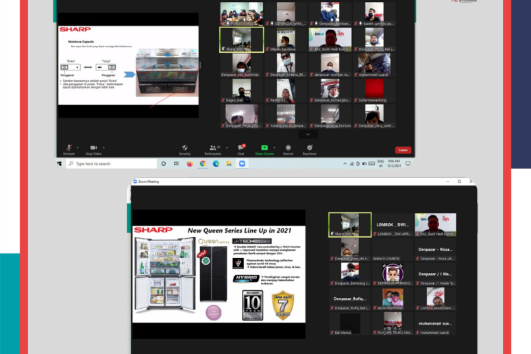Select the Atom HQ-Firman tile
The image size is (531, 354).
(x=393, y=299)
